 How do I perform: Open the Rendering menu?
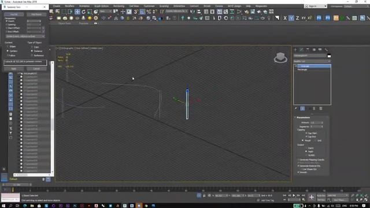(x=119, y=6)
